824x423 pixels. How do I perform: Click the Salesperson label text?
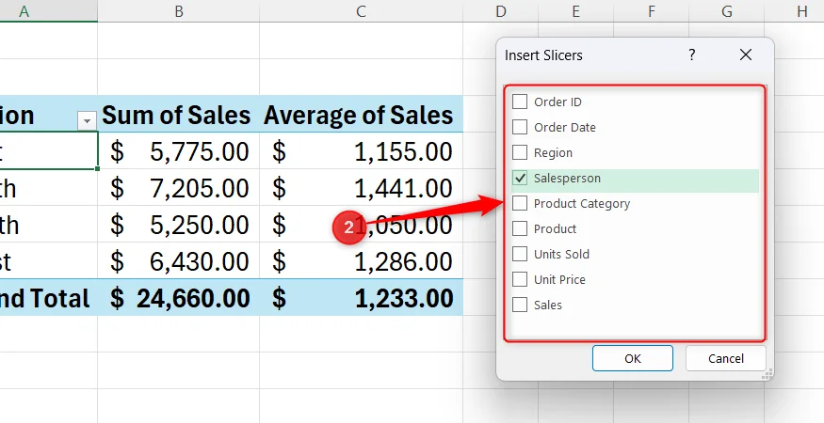coord(567,178)
